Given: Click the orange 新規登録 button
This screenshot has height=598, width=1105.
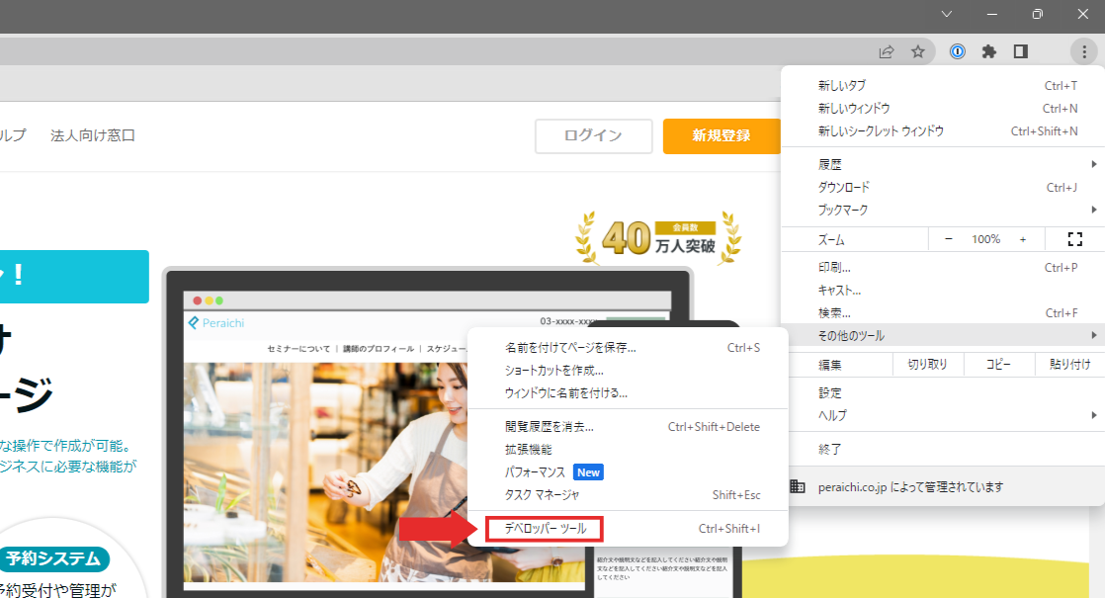Looking at the screenshot, I should (x=722, y=135).
